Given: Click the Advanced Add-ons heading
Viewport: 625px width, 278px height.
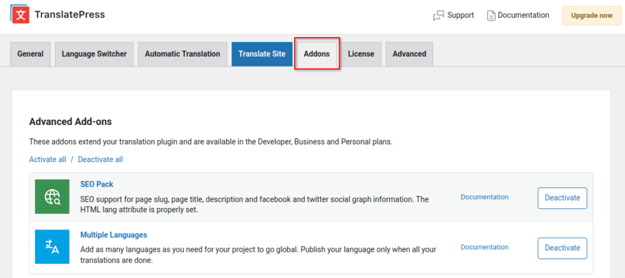Looking at the screenshot, I should pos(71,122).
